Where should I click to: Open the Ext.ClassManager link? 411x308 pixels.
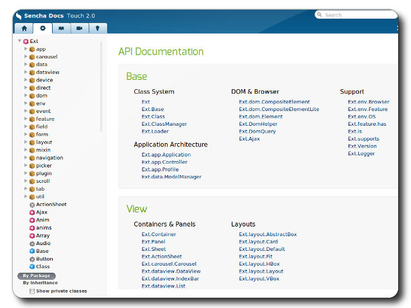coord(164,124)
